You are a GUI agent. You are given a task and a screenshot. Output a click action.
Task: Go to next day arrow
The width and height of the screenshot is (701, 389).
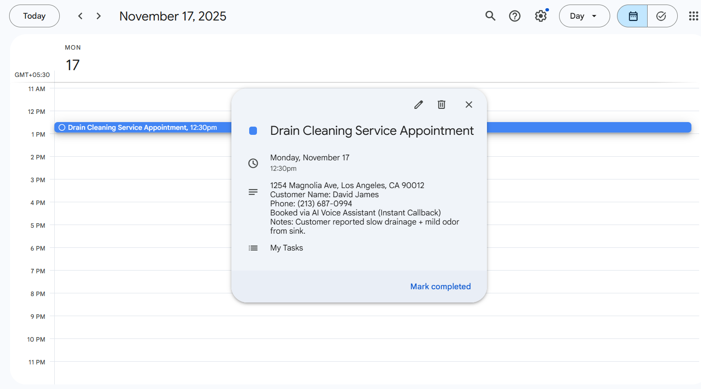pyautogui.click(x=99, y=16)
